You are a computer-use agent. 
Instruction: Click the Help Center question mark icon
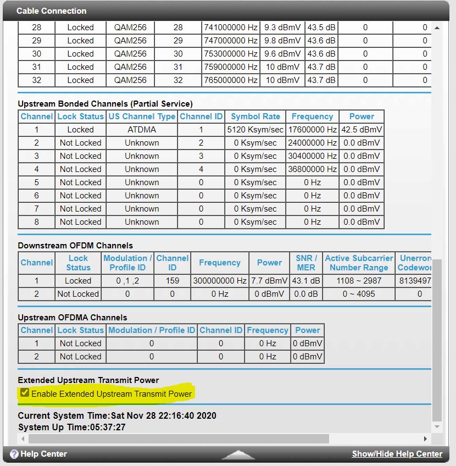pos(13,453)
